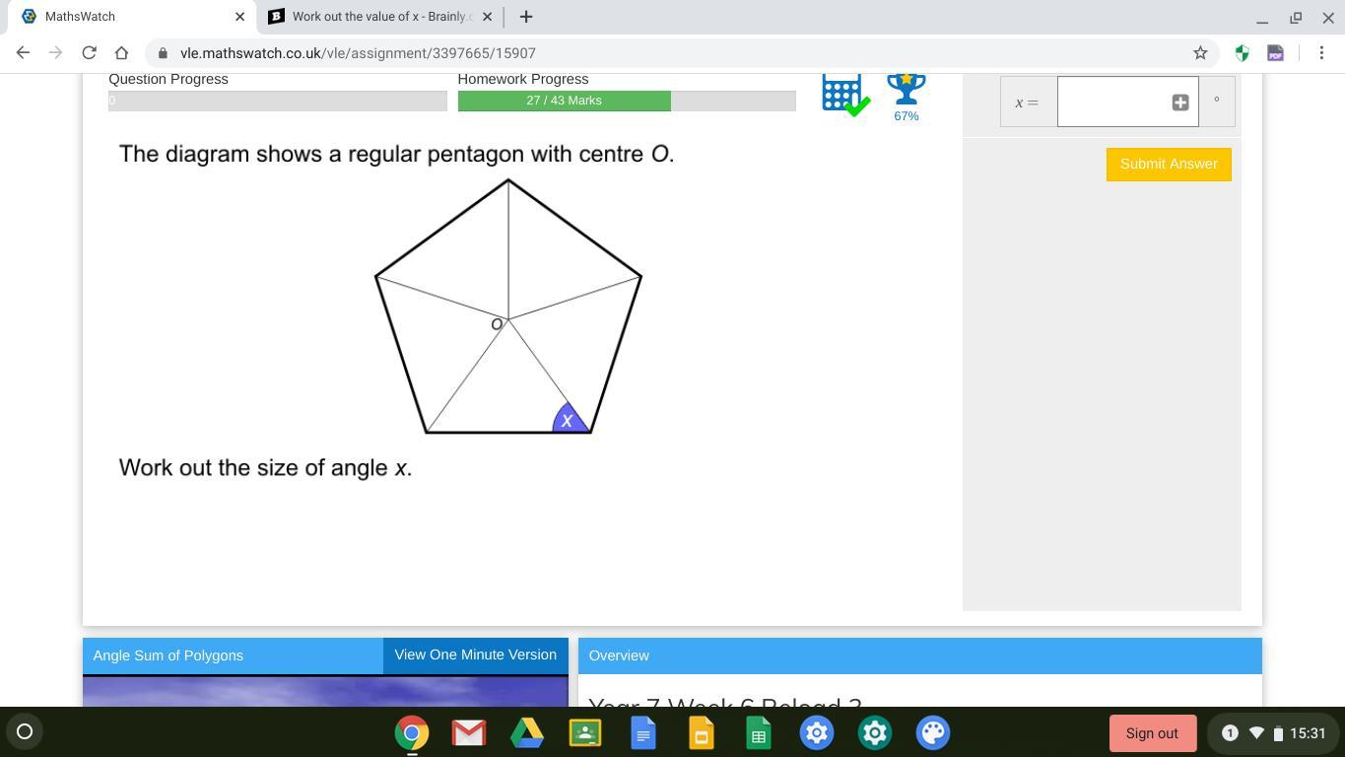
Task: Click the address bar URL
Action: tap(358, 52)
